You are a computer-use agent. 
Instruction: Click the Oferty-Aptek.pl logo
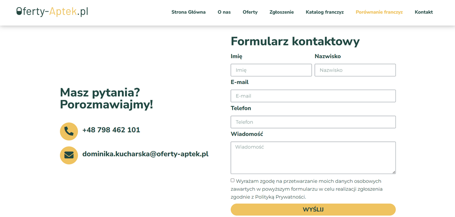pyautogui.click(x=52, y=12)
